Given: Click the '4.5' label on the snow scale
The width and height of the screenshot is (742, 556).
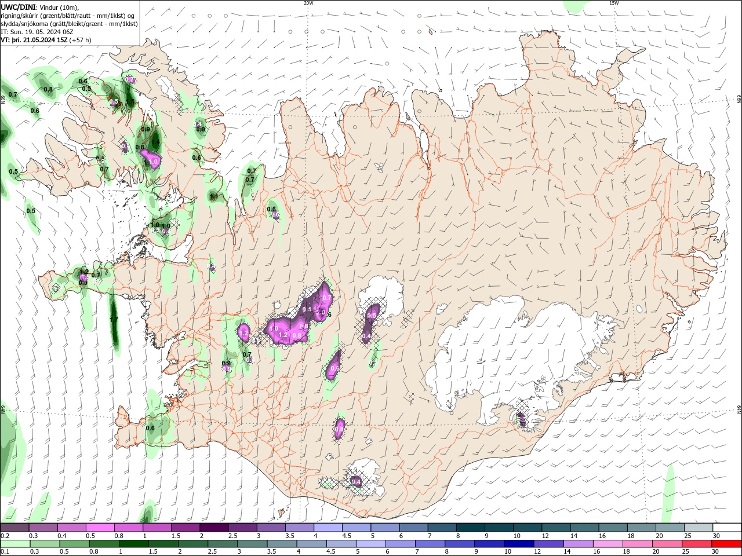Looking at the screenshot, I should (x=347, y=536).
